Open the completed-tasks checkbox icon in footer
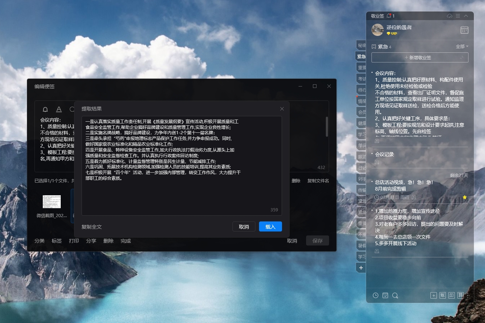 [385, 295]
